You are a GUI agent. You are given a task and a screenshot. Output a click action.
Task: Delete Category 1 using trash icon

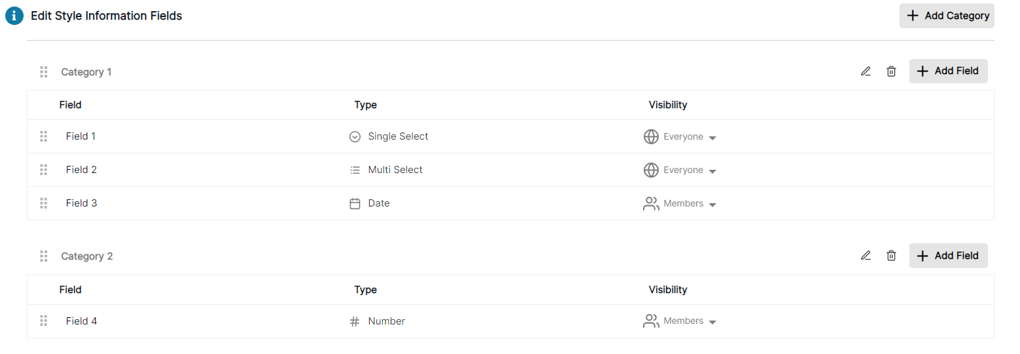pyautogui.click(x=892, y=71)
